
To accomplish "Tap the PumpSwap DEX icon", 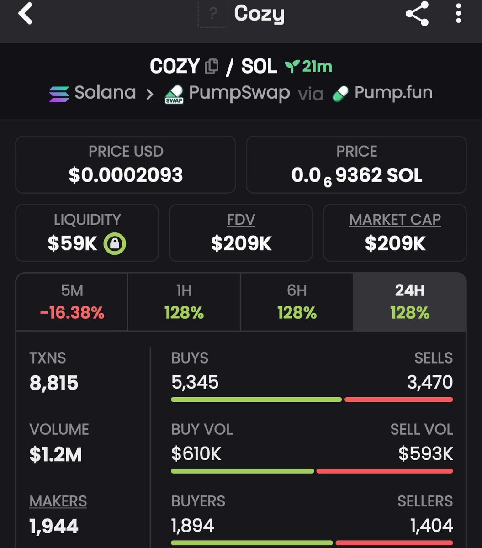I will pos(174,94).
